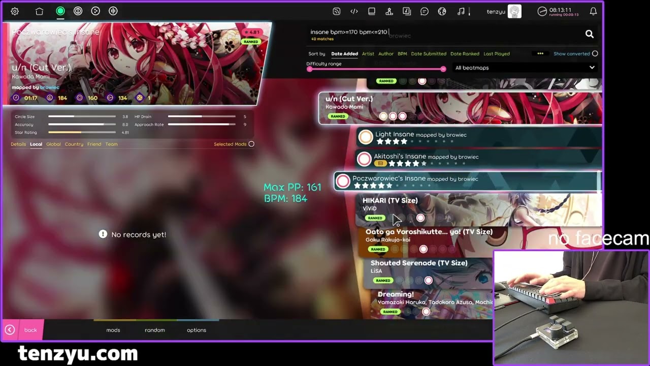Expand the All beatmaps dropdown
Viewport: 650px width, 366px height.
(x=525, y=68)
